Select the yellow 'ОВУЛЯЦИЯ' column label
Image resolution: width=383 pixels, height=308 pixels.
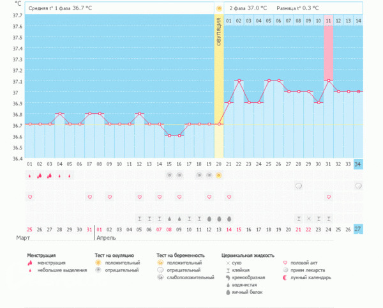click(219, 31)
